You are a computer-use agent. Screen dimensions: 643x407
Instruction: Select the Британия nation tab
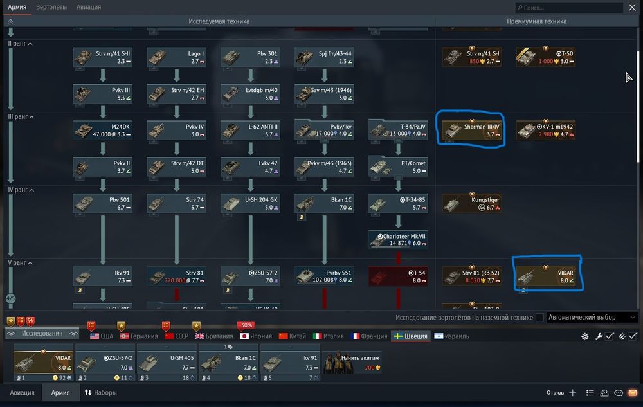pyautogui.click(x=214, y=336)
